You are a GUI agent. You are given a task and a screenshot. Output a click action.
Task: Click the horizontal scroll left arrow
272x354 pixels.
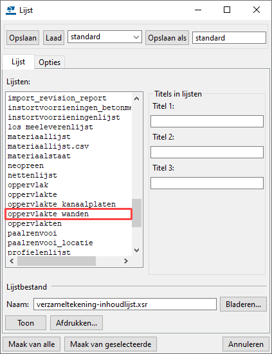pyautogui.click(x=12, y=261)
